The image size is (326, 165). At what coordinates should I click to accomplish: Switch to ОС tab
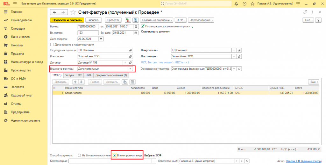pyautogui.click(x=80, y=75)
